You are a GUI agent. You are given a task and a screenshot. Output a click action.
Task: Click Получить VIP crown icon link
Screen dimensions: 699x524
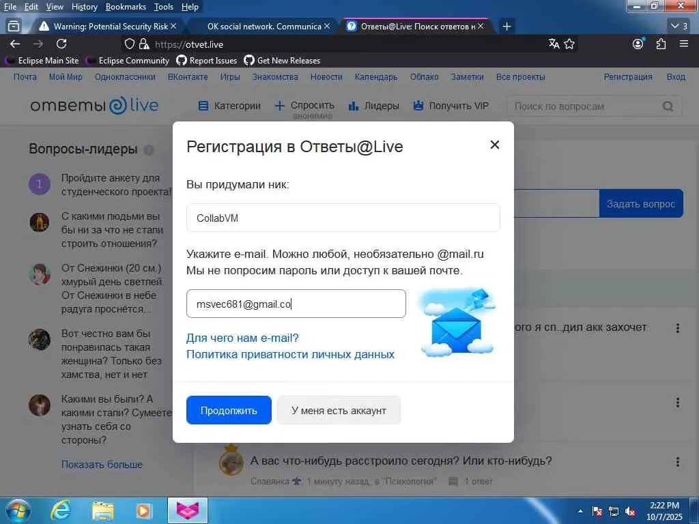[451, 106]
